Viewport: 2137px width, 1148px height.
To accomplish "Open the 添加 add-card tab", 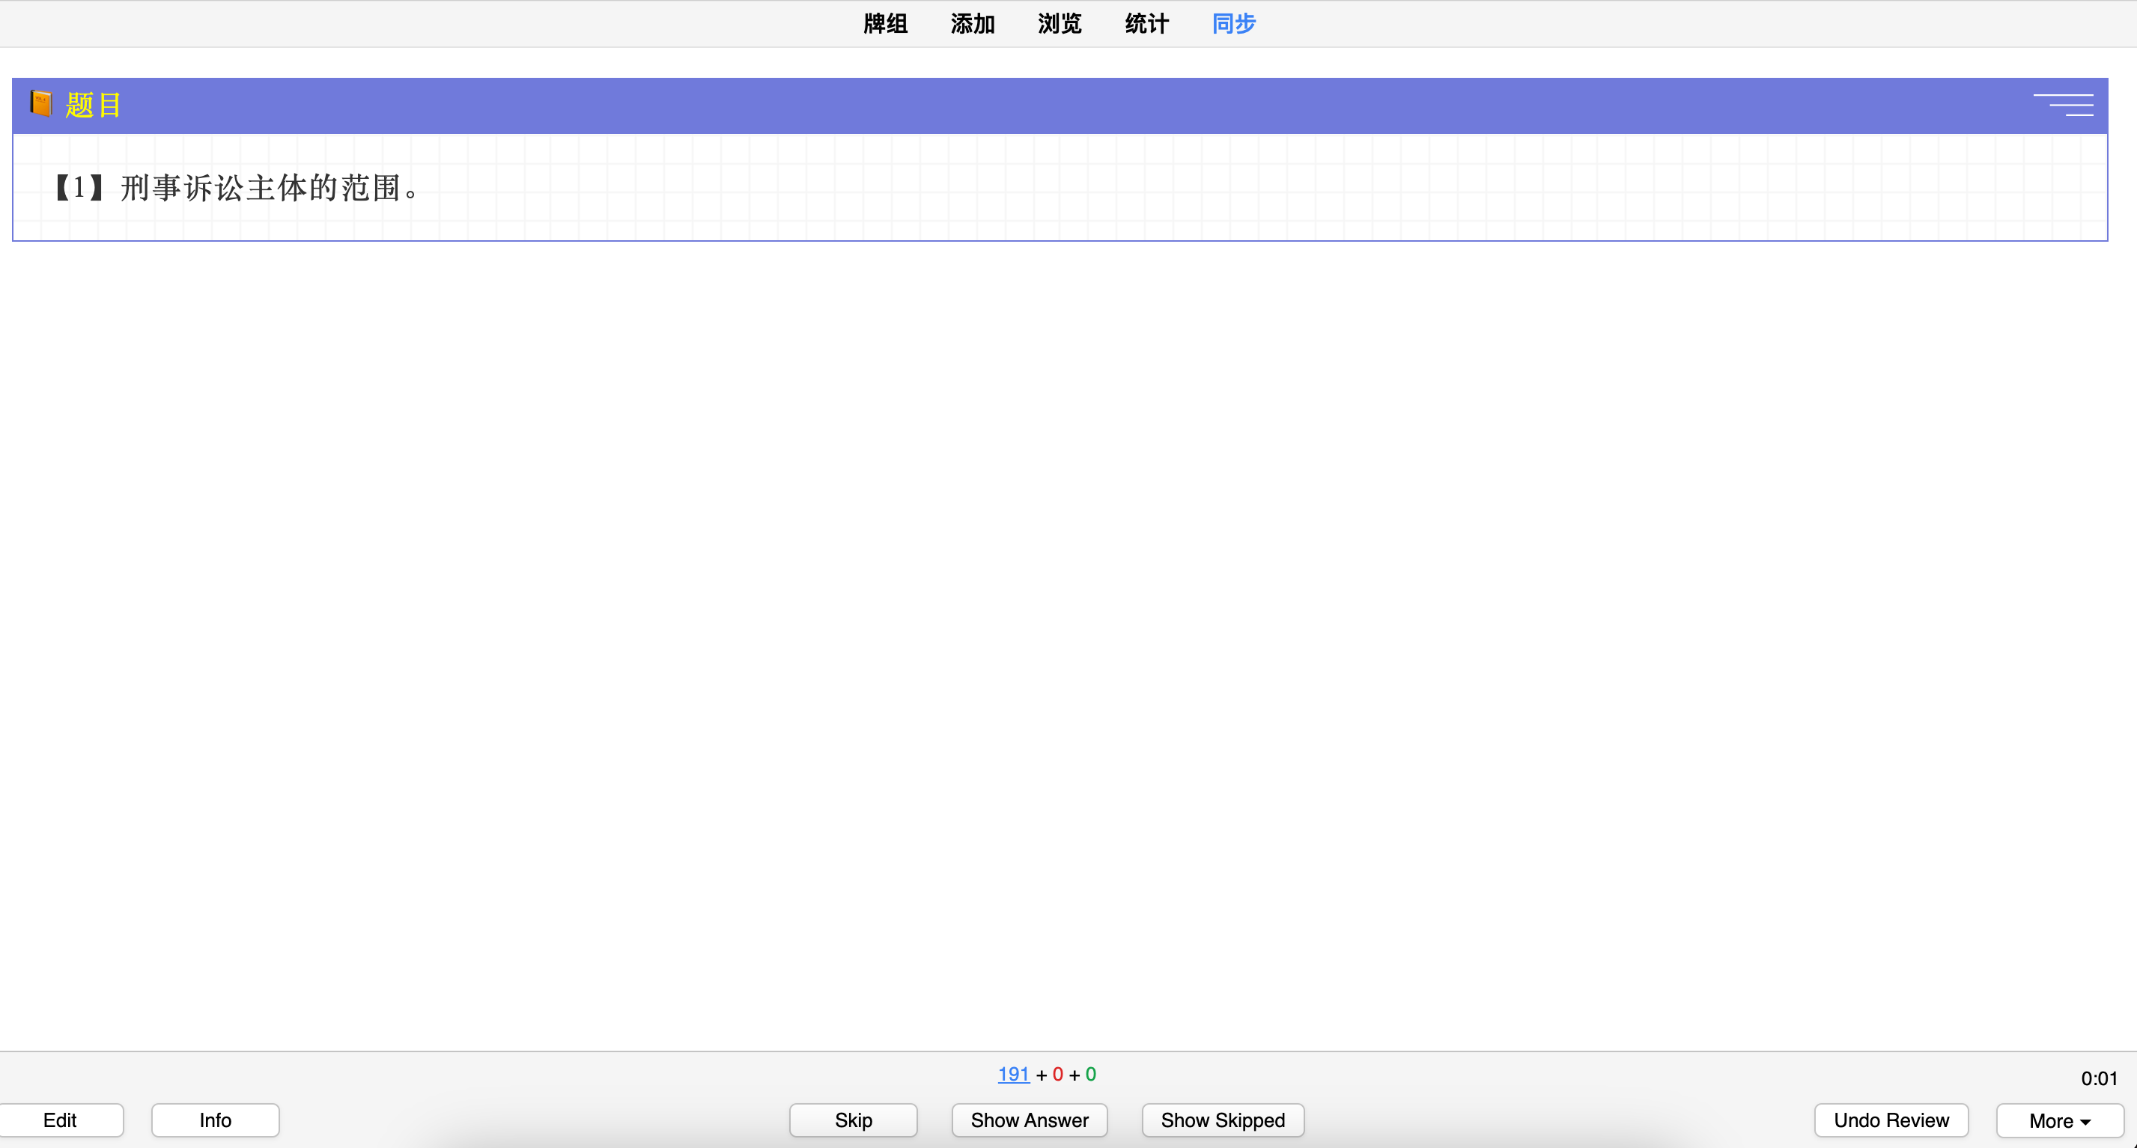I will point(972,24).
